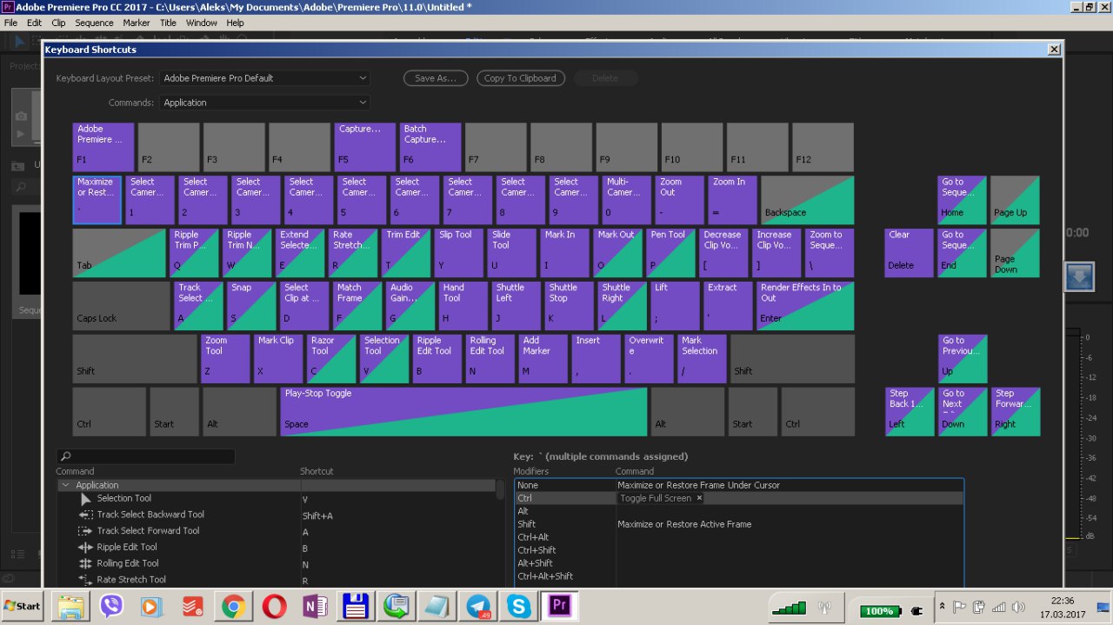Open Skype from the taskbar

point(519,606)
